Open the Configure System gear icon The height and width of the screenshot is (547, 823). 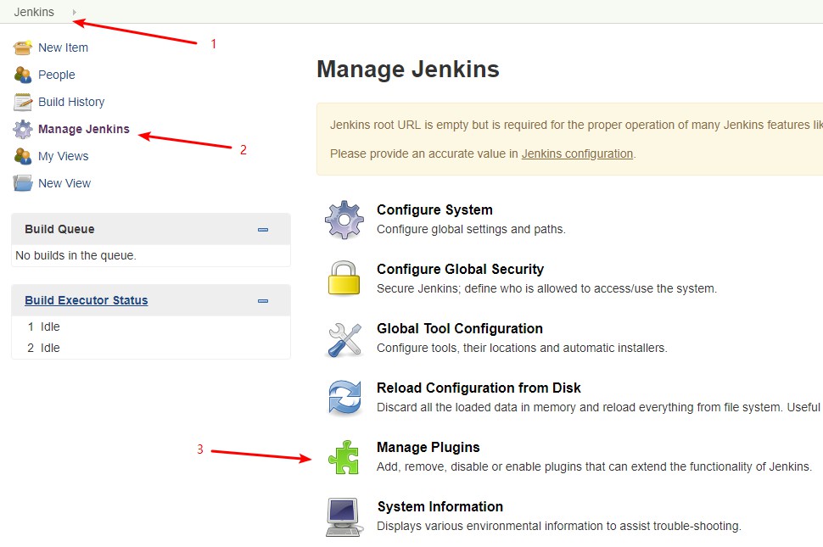coord(344,220)
